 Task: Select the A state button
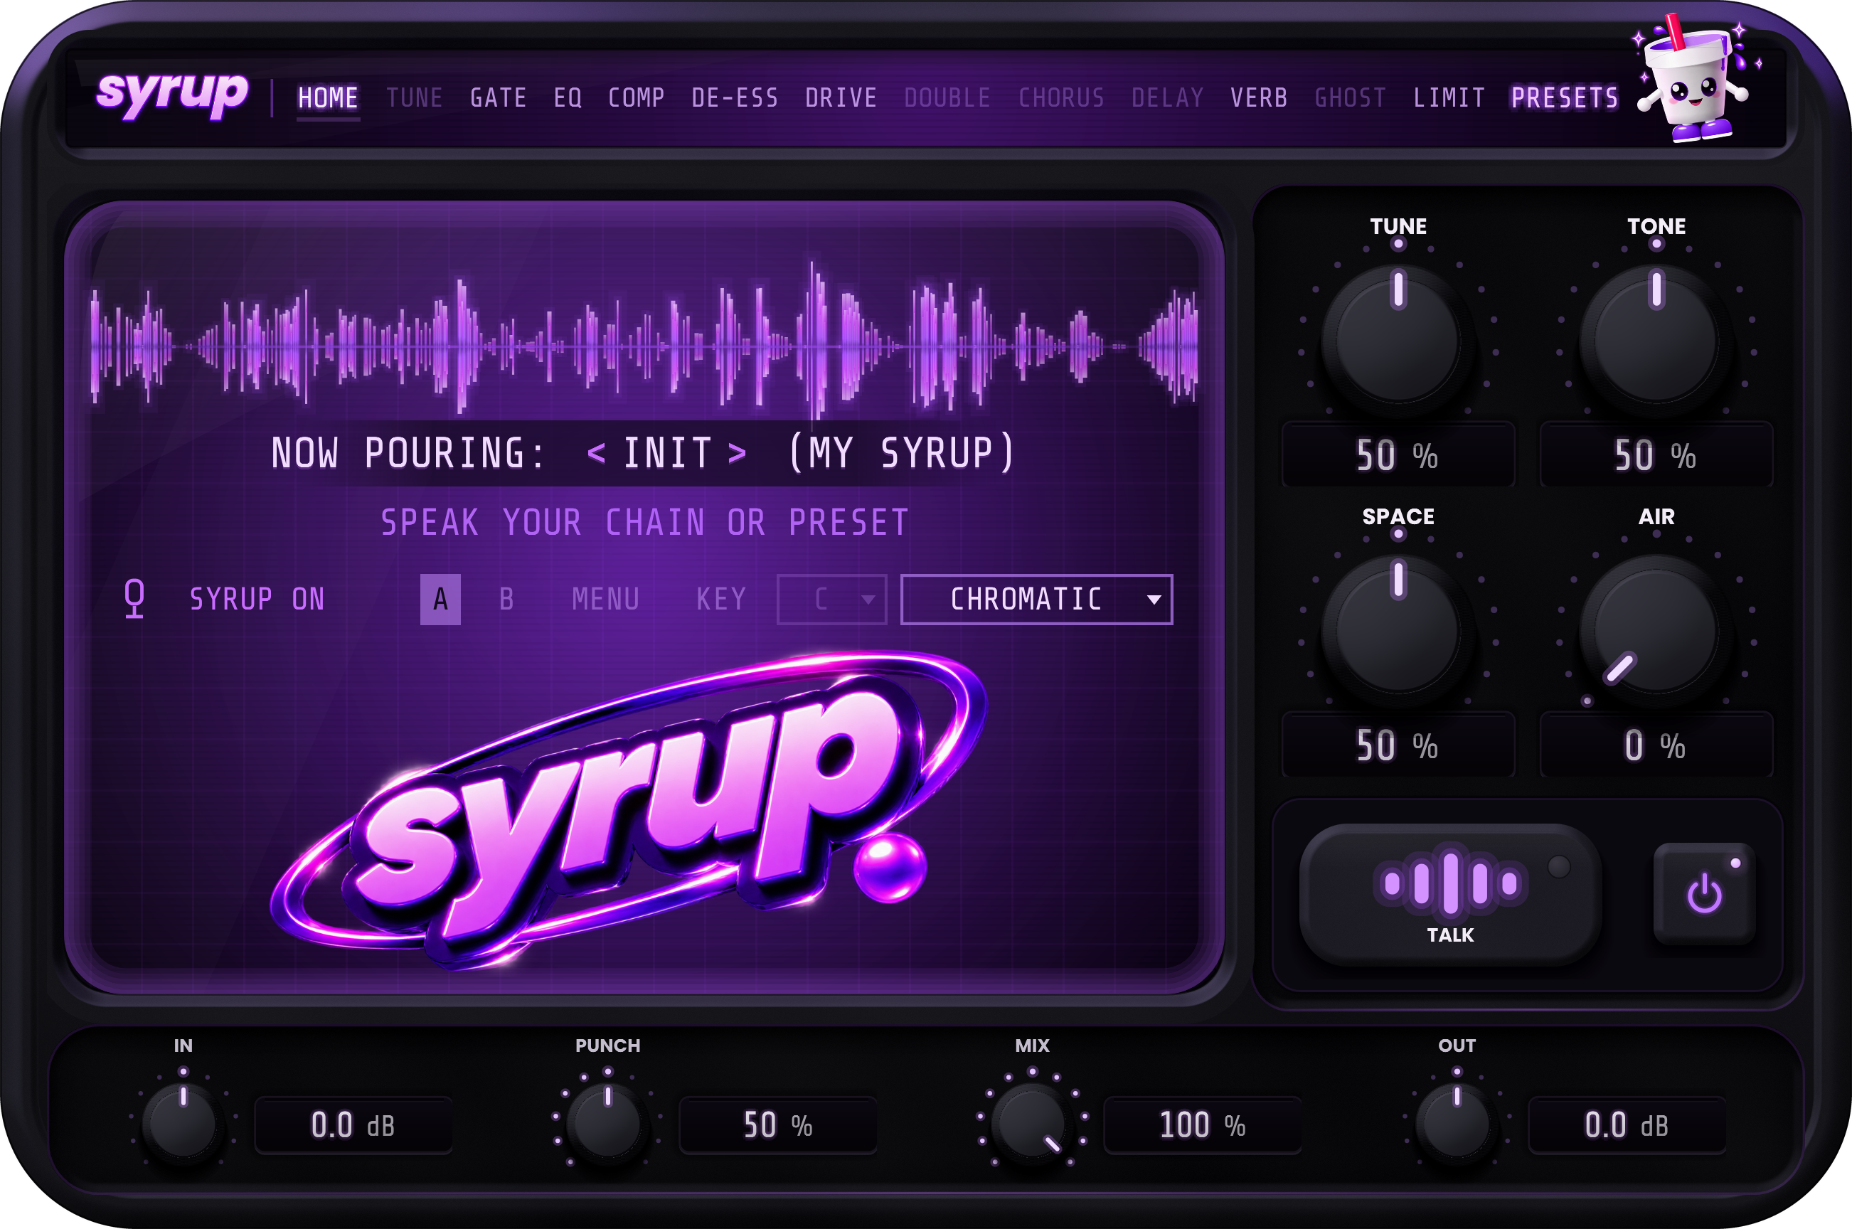pyautogui.click(x=440, y=600)
